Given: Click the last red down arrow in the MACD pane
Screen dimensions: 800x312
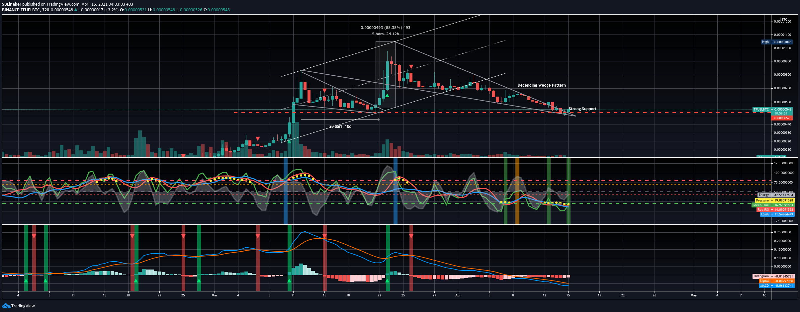Looking at the screenshot, I should pos(411,236).
